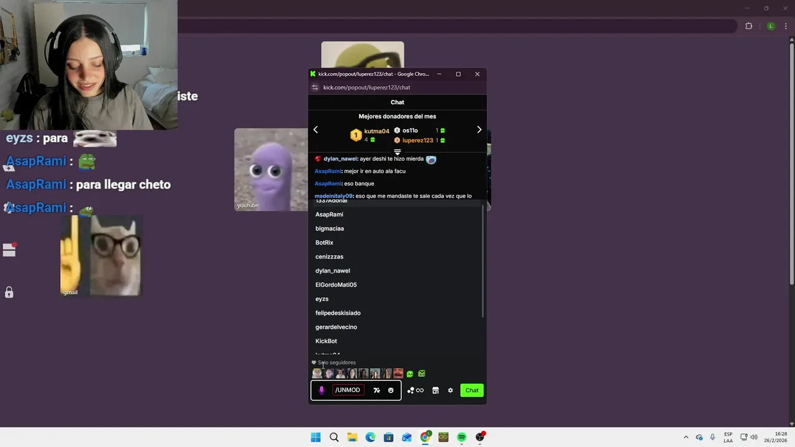Expand hidden system tray icons chevron
The width and height of the screenshot is (795, 447).
(x=686, y=438)
